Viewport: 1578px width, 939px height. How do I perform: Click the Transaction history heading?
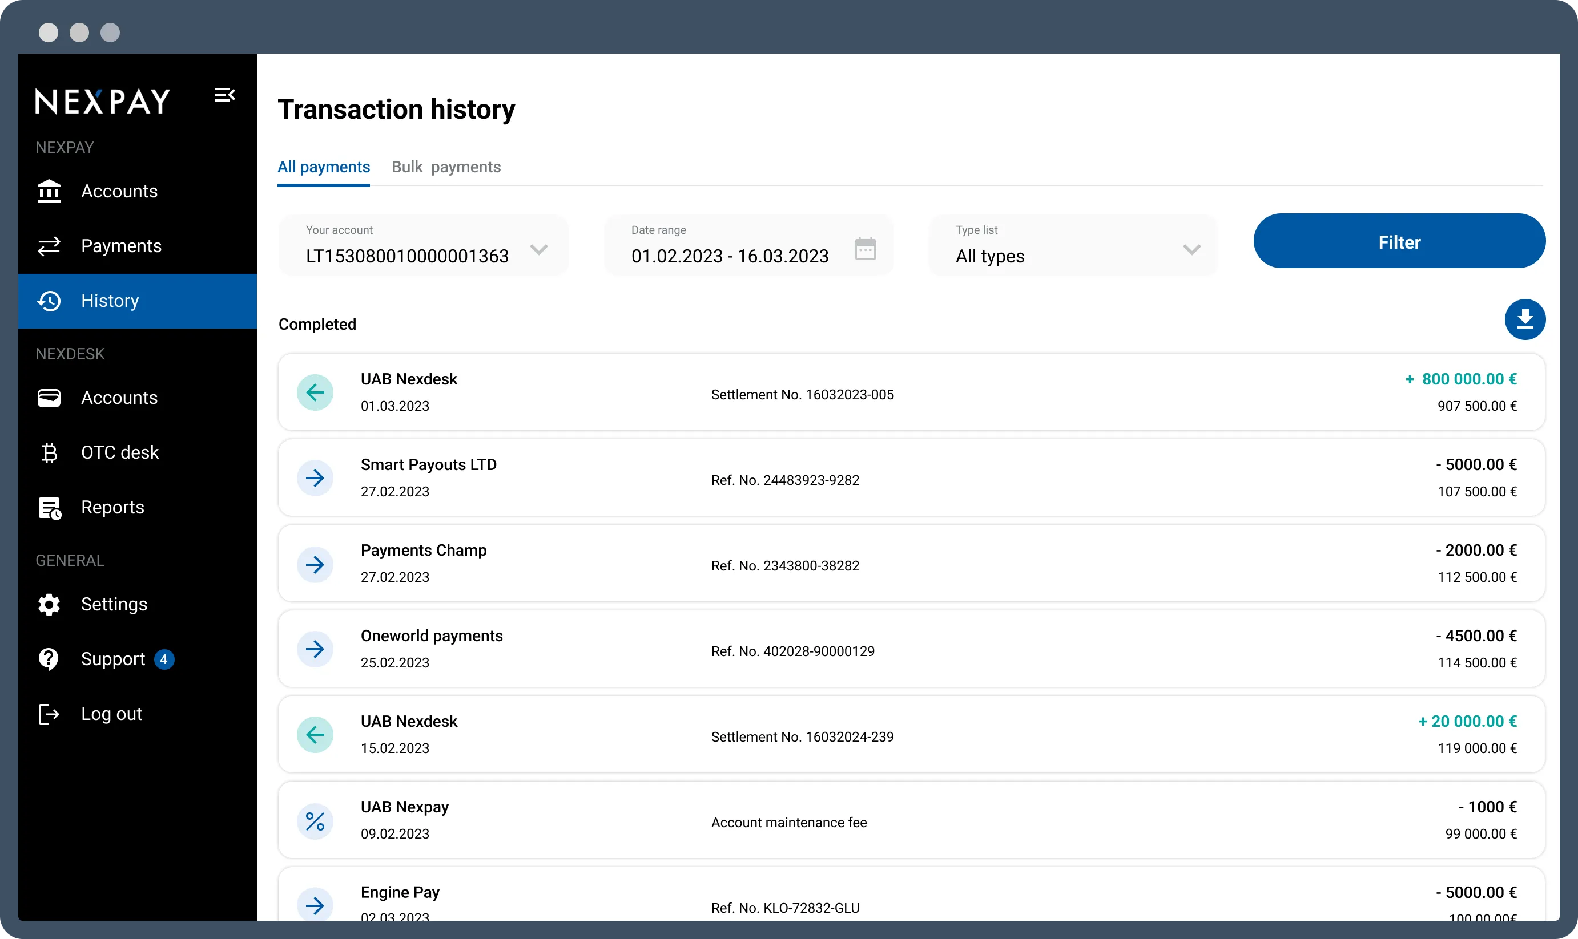tap(396, 110)
